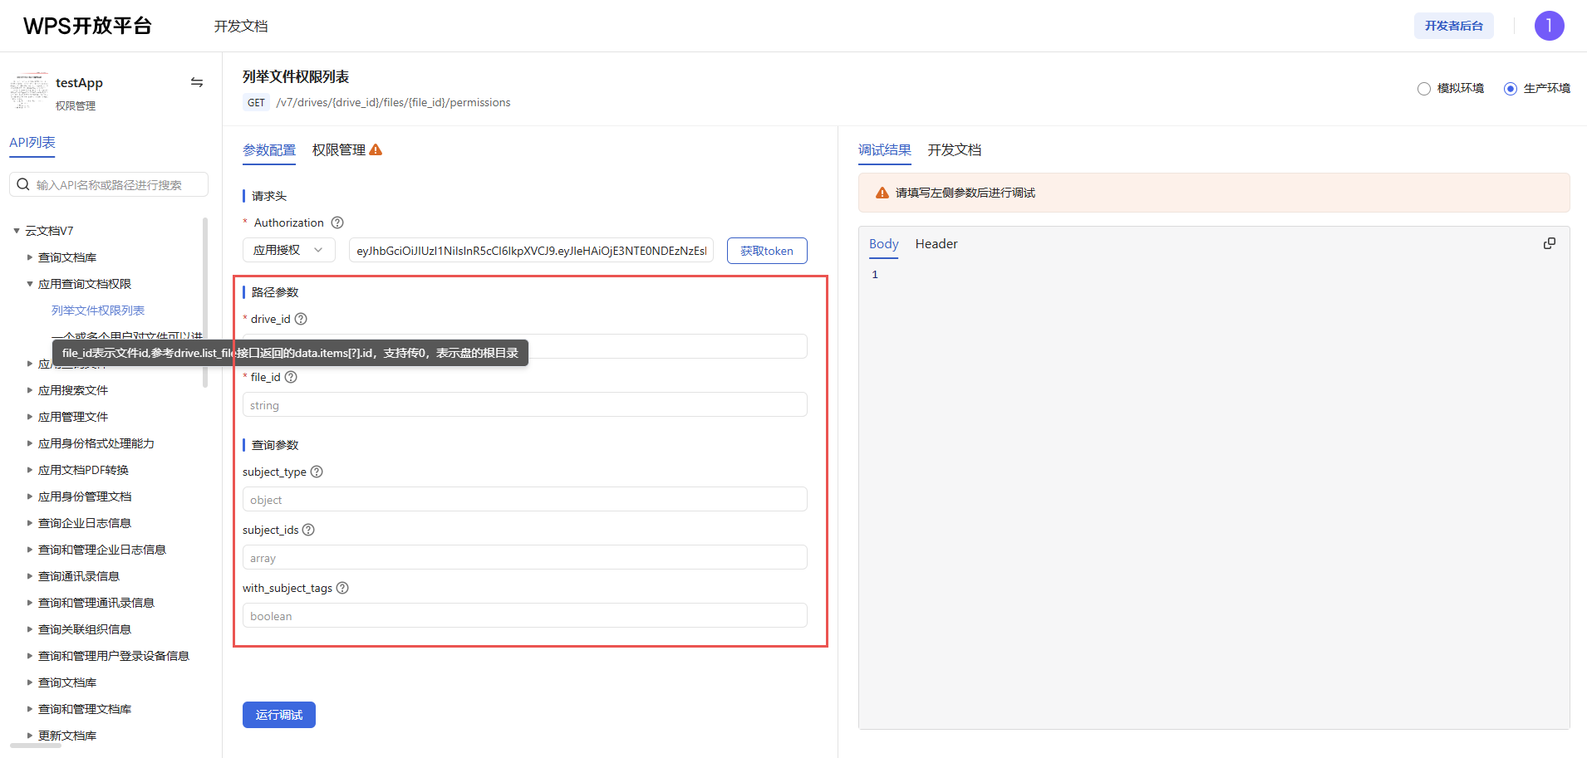1587x758 pixels.
Task: Switch to the 权限管理 tab
Action: coord(339,150)
